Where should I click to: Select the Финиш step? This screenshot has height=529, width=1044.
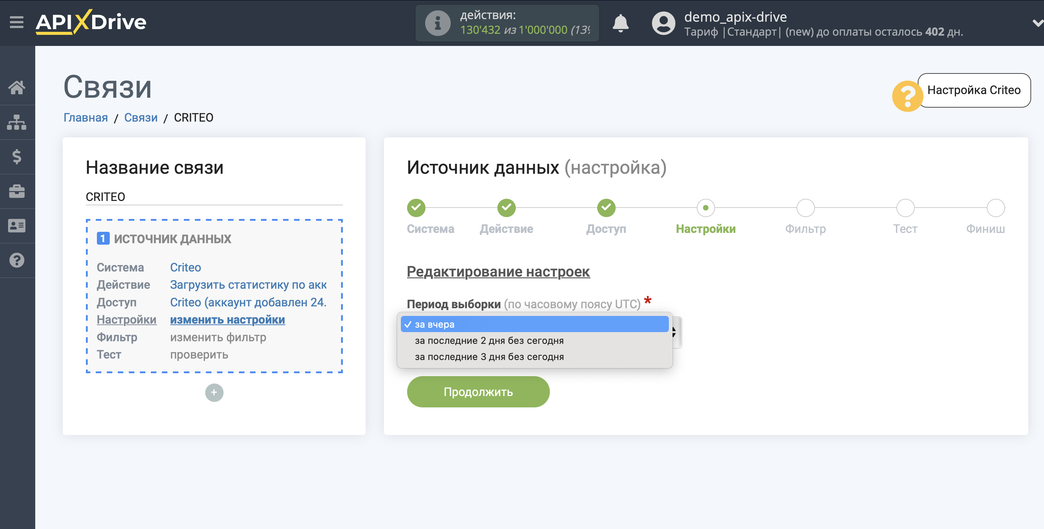pyautogui.click(x=996, y=208)
